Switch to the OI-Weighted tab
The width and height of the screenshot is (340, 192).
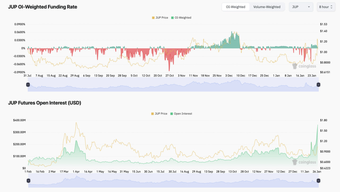click(235, 7)
